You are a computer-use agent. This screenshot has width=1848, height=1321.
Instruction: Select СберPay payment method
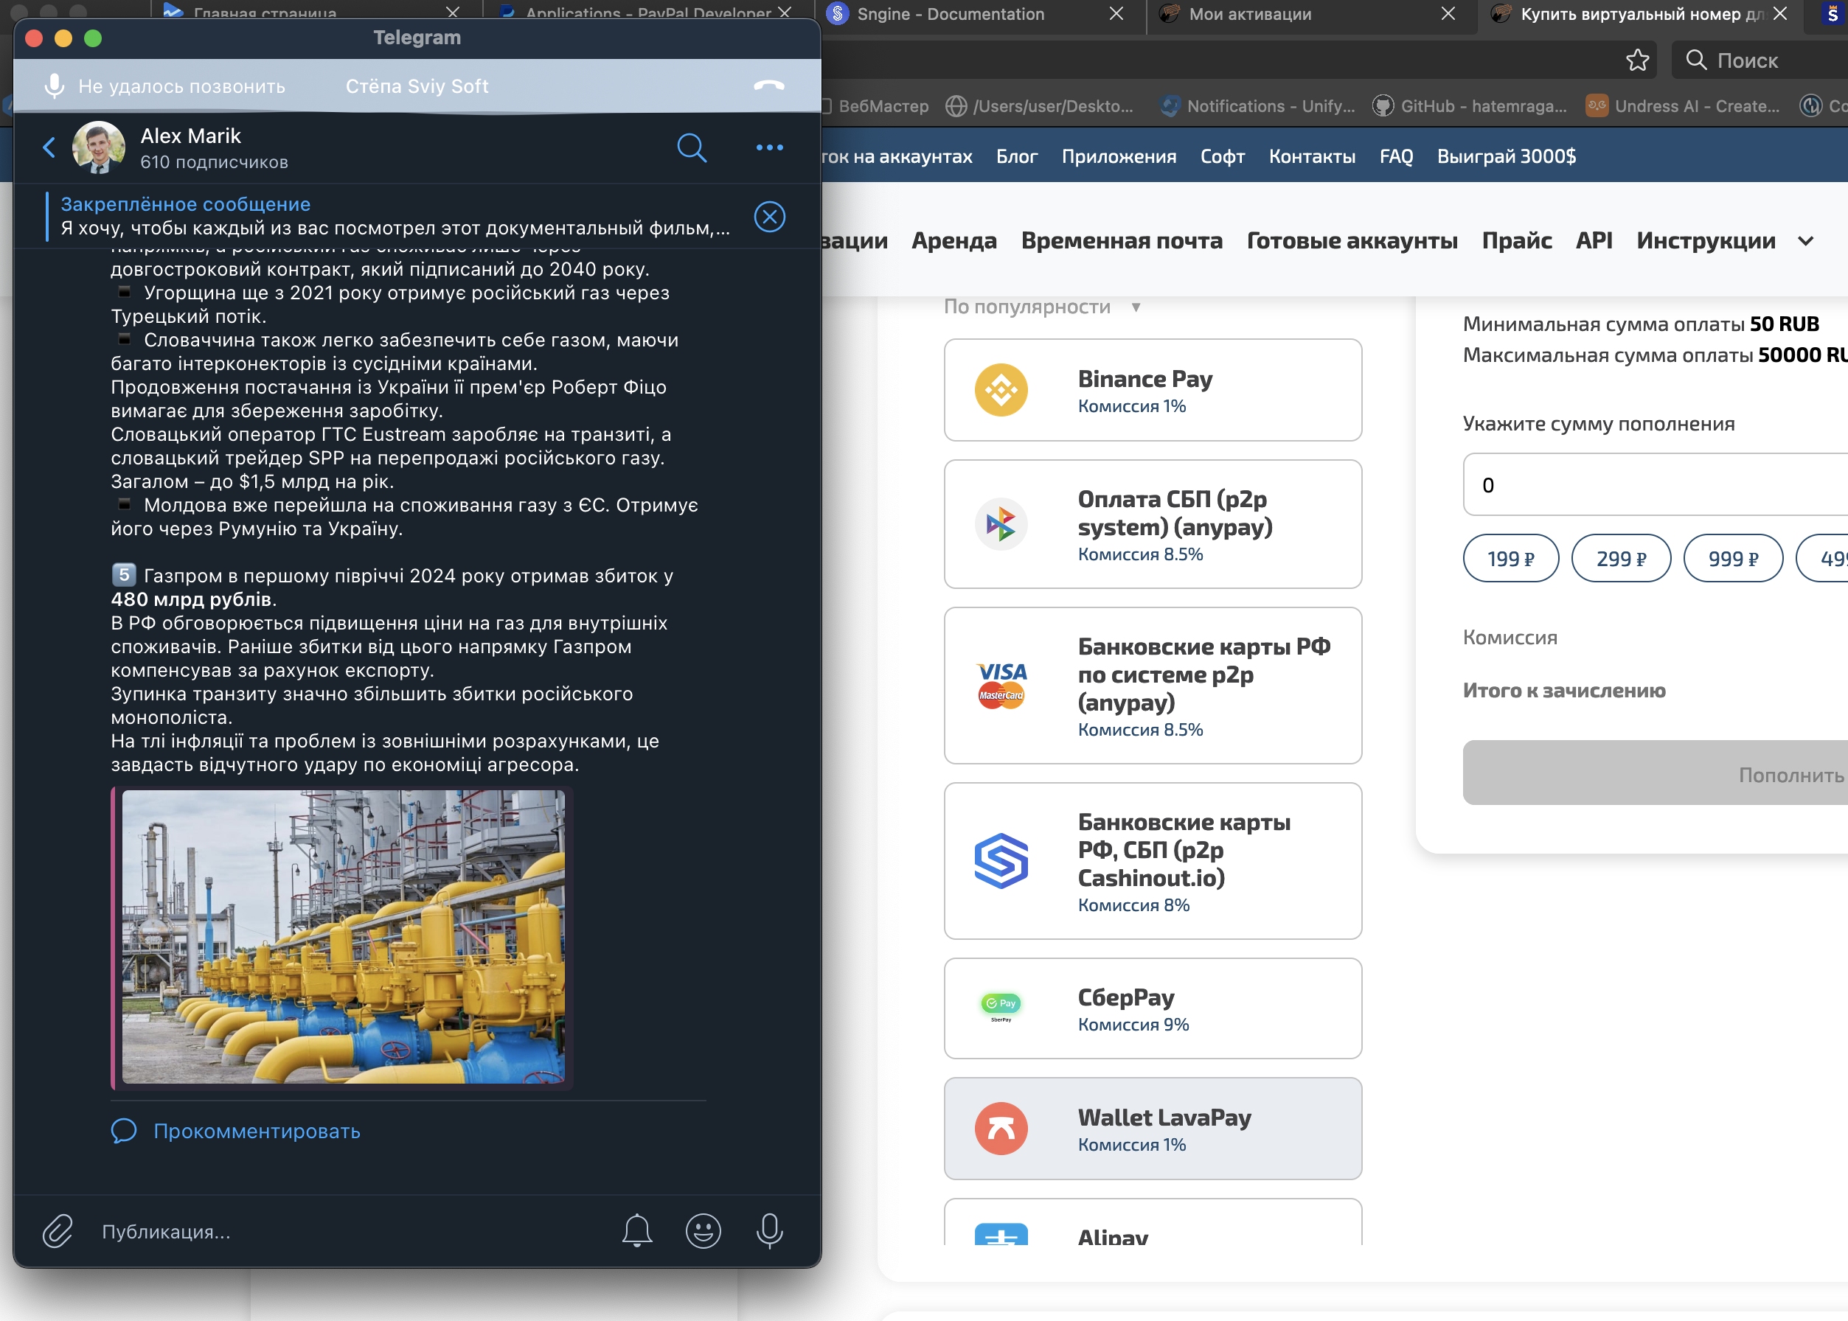1153,1008
